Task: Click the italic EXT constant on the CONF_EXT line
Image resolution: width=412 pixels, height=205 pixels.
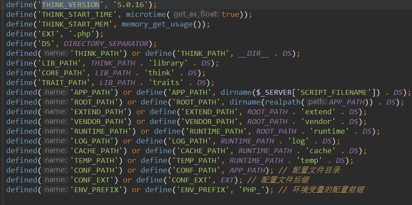Action: coord(227,180)
